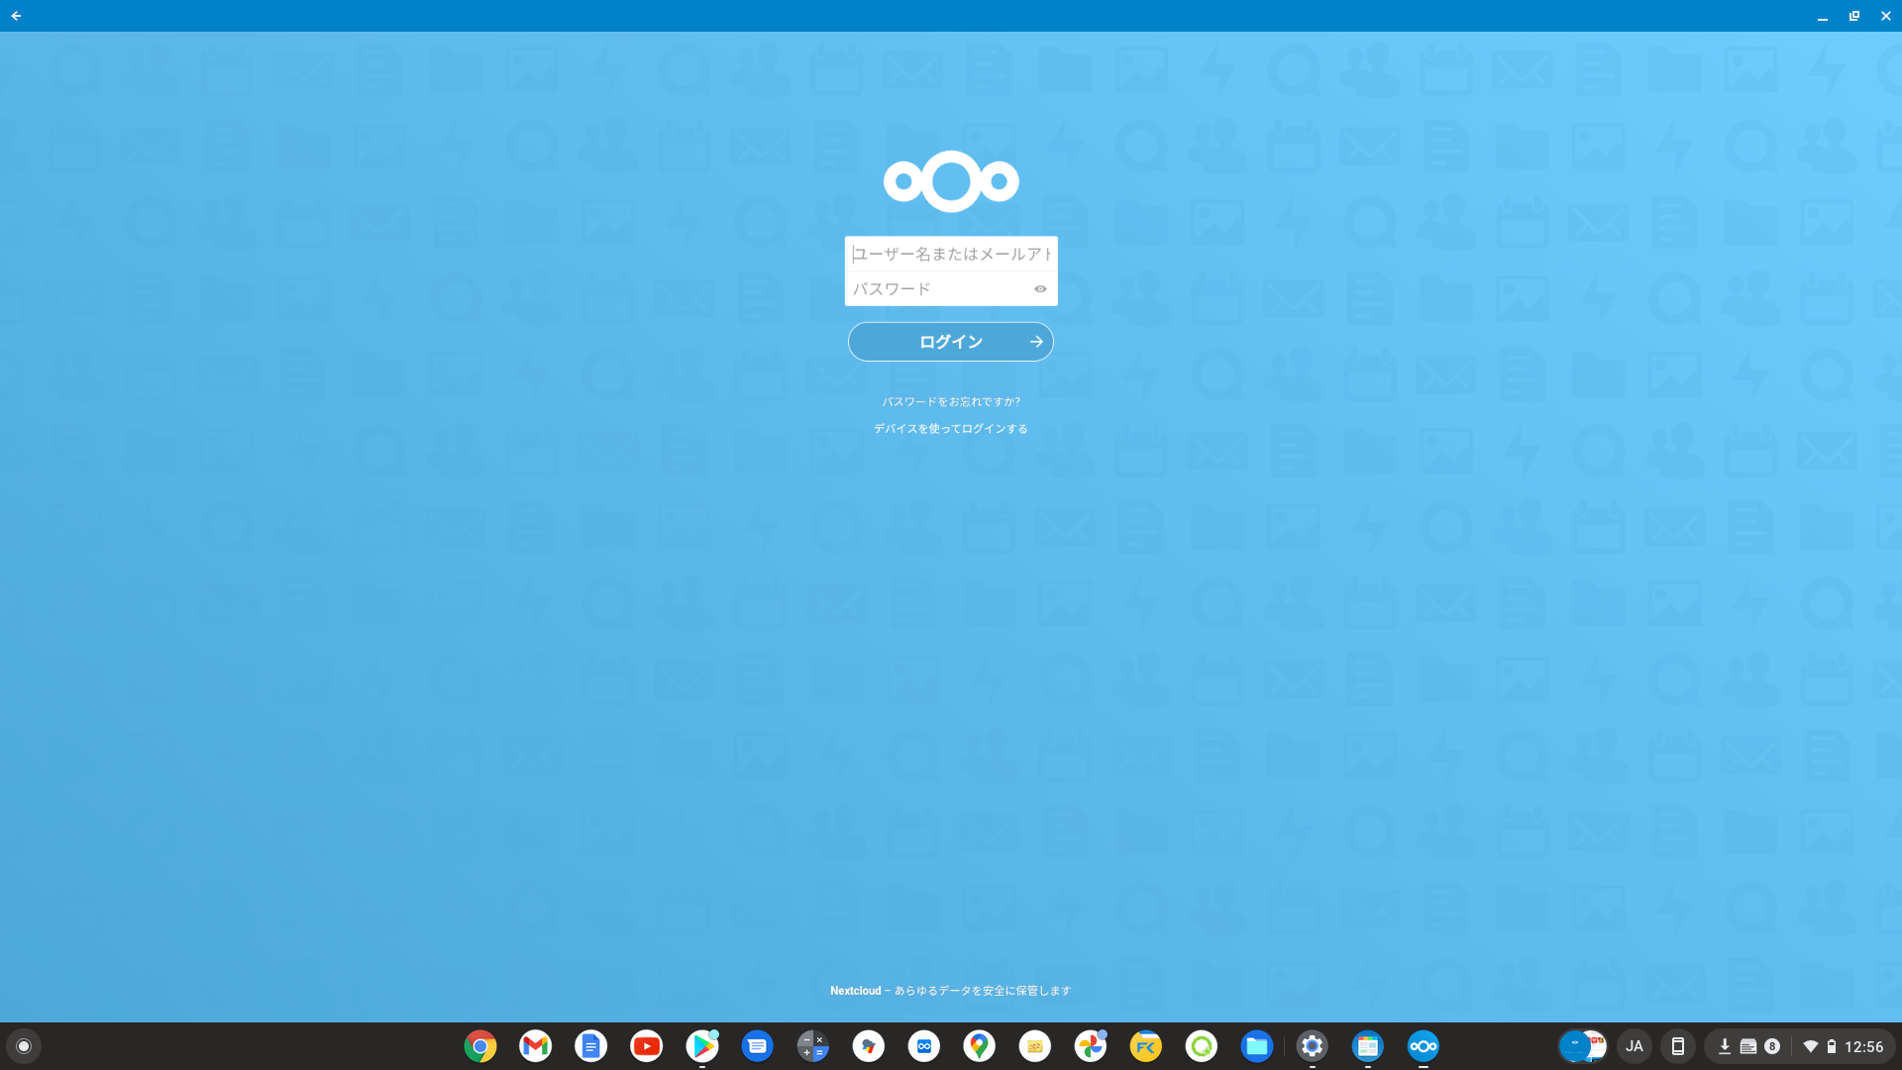
Task: Click the Nextcloud footer link
Action: pyautogui.click(x=855, y=991)
